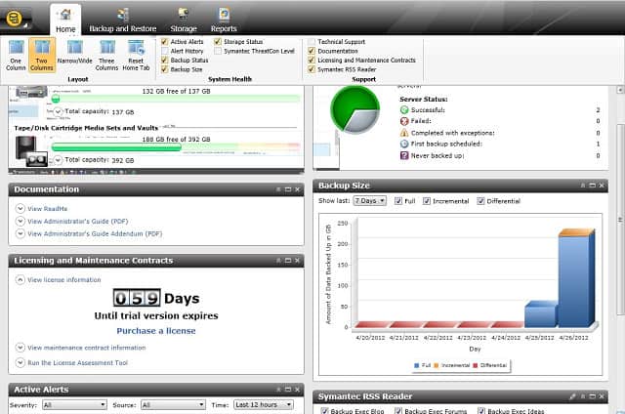625x414 pixels.
Task: Open the Severity dropdown in Active Alerts
Action: [74, 405]
